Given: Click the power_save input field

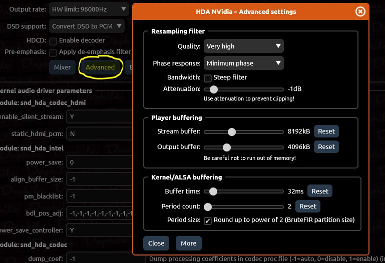Looking at the screenshot, I should [98, 162].
